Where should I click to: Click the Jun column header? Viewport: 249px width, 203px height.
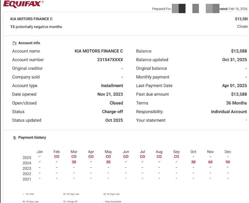click(126, 152)
